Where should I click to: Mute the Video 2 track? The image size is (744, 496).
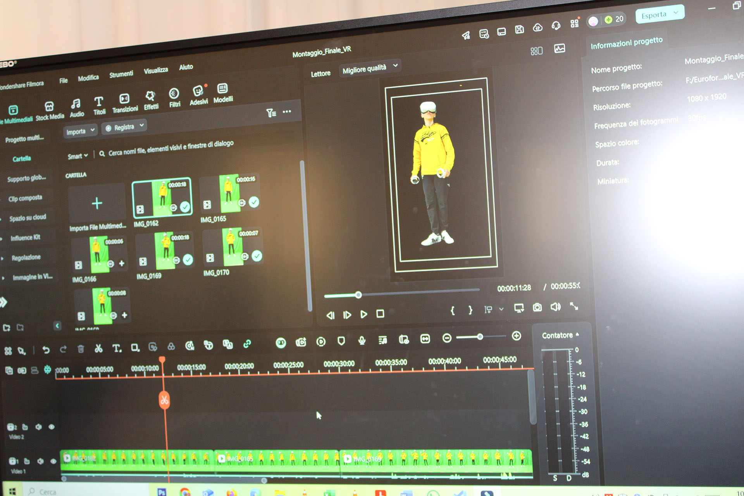pos(38,427)
